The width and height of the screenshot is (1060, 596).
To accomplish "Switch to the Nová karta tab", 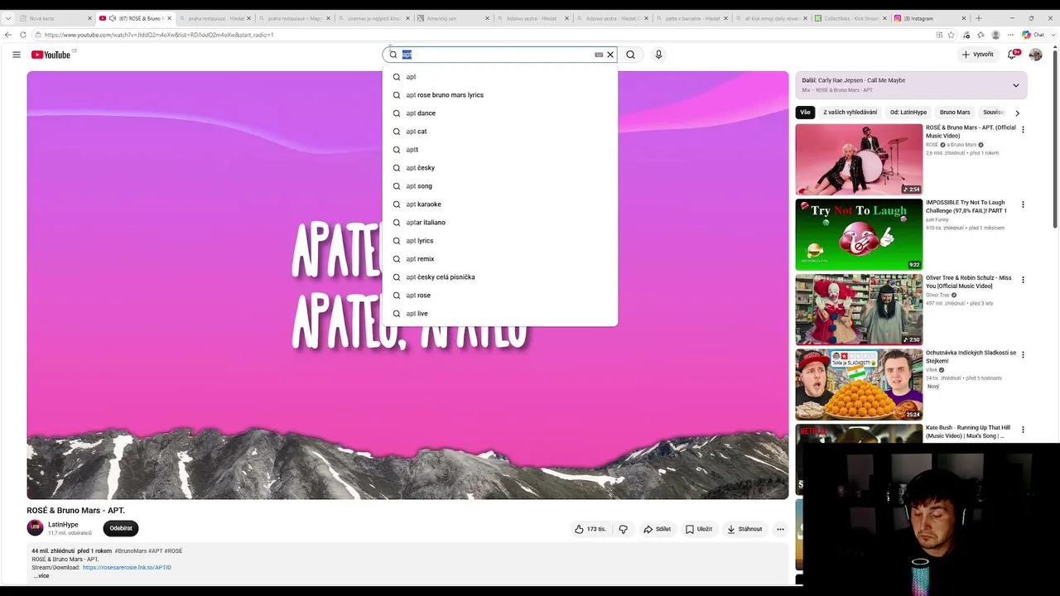I will click(x=55, y=18).
